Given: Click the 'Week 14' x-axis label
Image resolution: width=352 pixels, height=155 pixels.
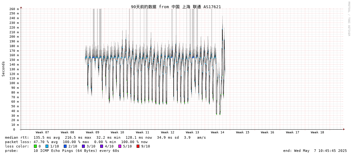Looking at the screenshot, I should [218, 132].
